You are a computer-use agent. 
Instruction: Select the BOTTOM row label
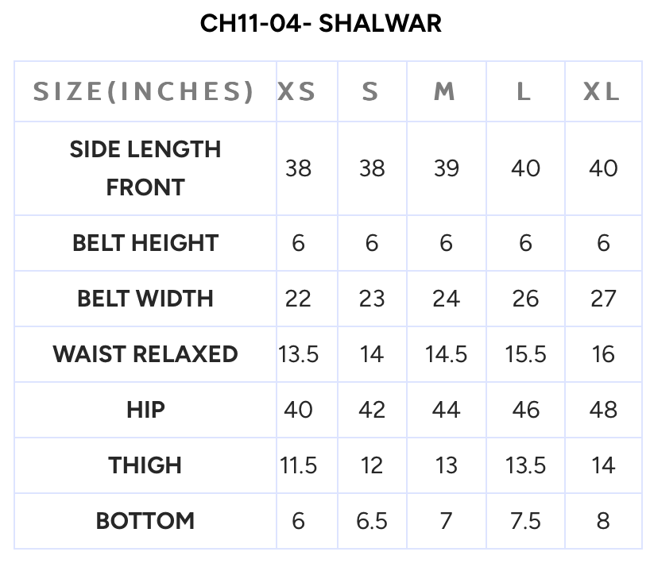coord(145,521)
